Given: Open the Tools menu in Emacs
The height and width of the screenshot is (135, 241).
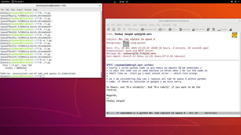Looking at the screenshot, I should [134, 25].
